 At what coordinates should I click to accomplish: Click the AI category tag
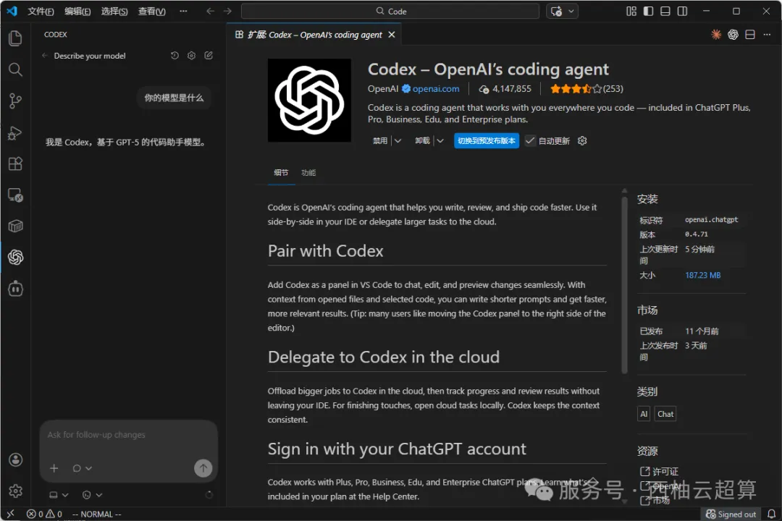coord(644,414)
